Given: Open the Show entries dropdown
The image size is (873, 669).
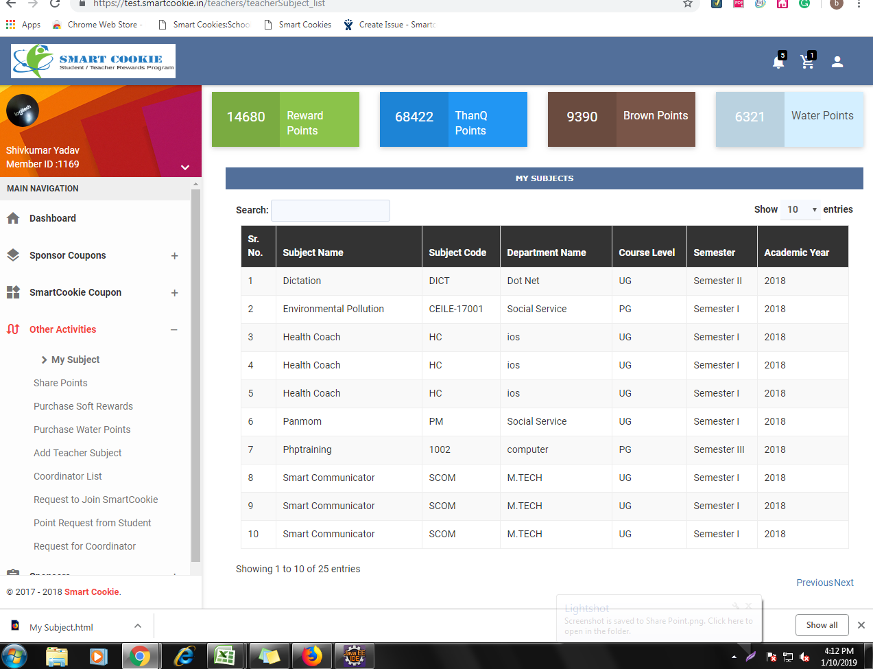Looking at the screenshot, I should coord(800,210).
